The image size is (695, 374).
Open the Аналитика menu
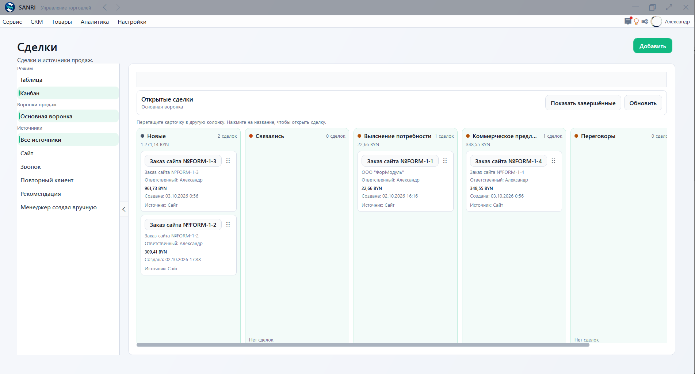pos(95,22)
